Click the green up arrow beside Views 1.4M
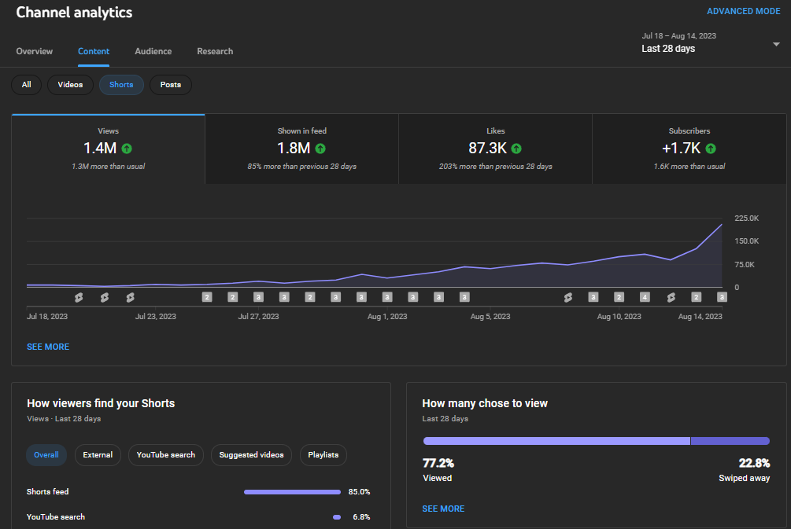The width and height of the screenshot is (791, 529). point(127,149)
